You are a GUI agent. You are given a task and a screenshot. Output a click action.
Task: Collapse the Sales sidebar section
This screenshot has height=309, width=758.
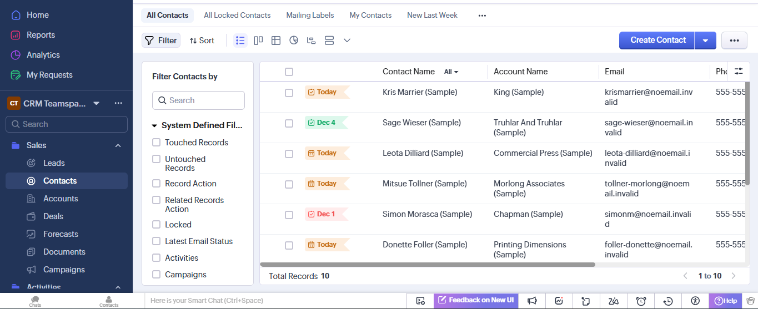(118, 145)
